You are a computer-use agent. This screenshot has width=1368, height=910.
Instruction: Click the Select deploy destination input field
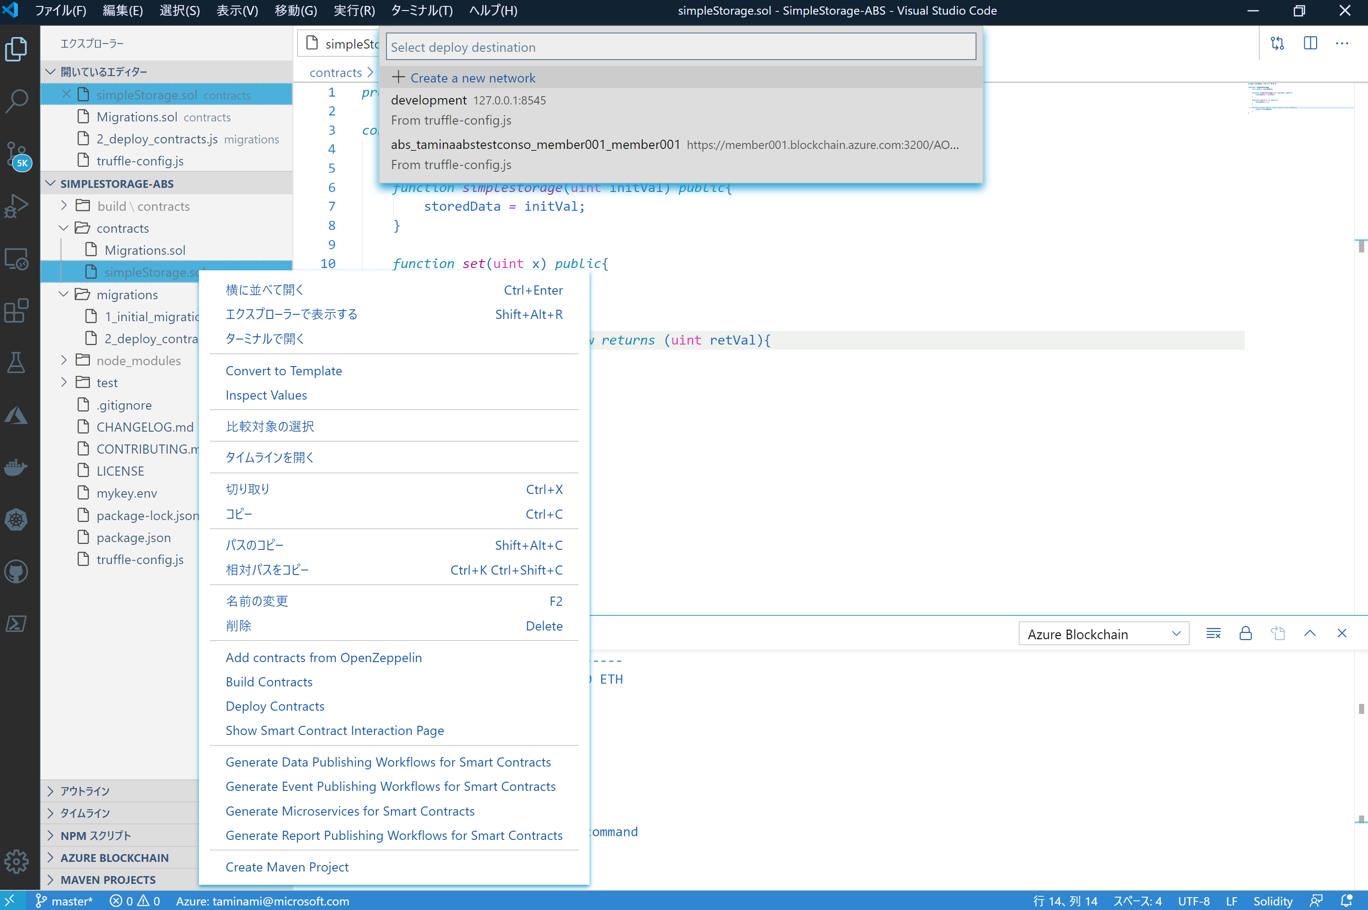tap(680, 47)
